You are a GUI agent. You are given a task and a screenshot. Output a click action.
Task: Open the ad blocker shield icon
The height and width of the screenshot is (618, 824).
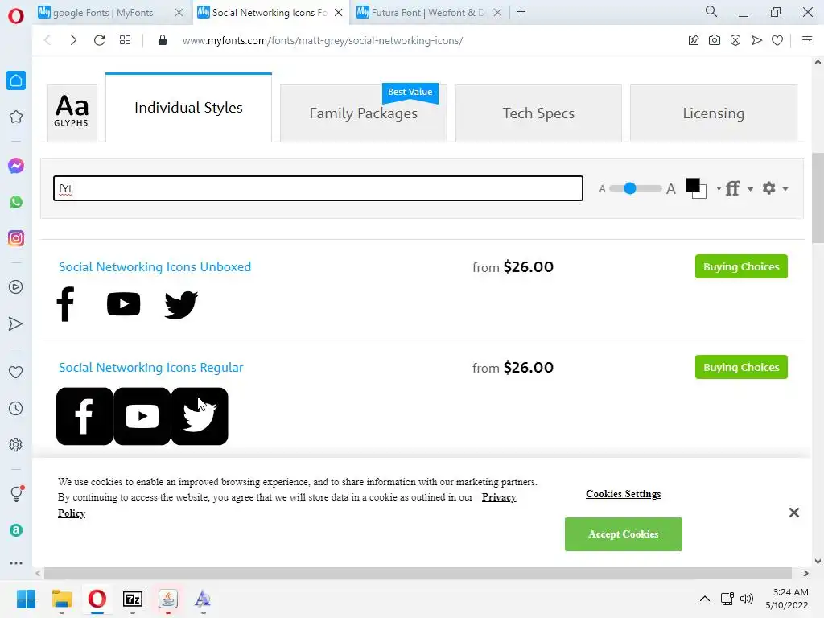tap(735, 40)
